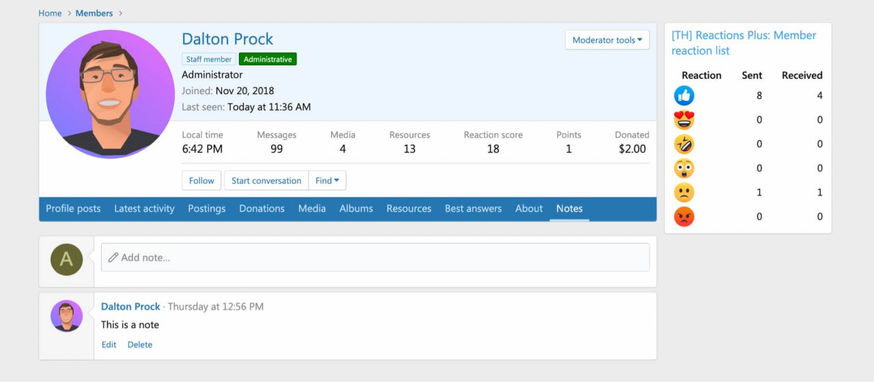The height and width of the screenshot is (382, 874).
Task: Expand the Find dropdown menu
Action: (x=328, y=181)
